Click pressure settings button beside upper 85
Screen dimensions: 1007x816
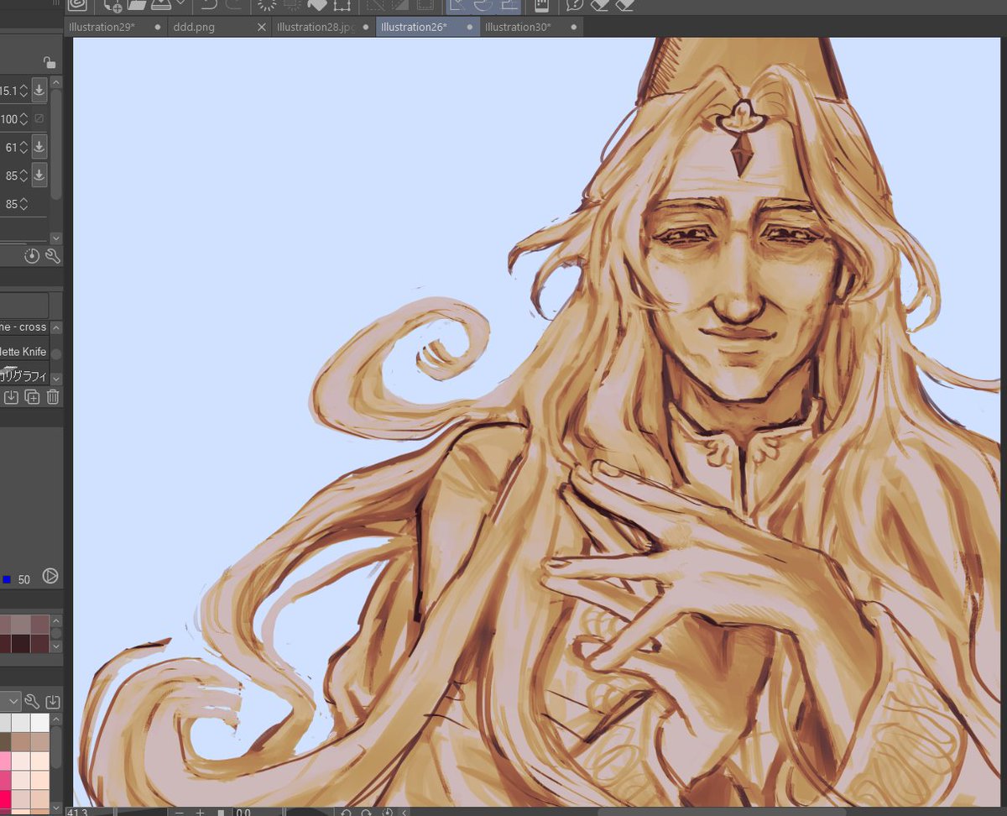39,175
